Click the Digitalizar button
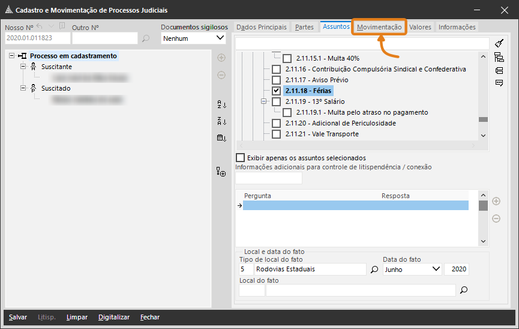Viewport: 519px width, 329px height. [x=114, y=317]
